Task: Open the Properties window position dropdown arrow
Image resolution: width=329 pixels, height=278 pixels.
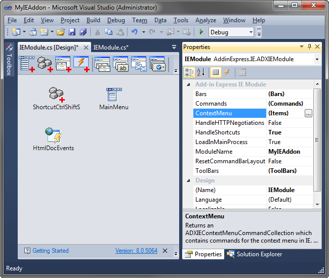Action: point(302,47)
